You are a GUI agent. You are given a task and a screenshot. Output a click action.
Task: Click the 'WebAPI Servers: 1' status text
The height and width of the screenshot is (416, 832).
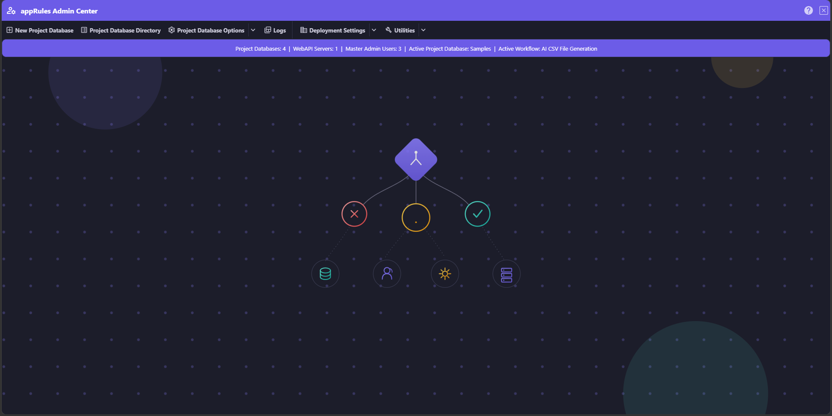315,49
